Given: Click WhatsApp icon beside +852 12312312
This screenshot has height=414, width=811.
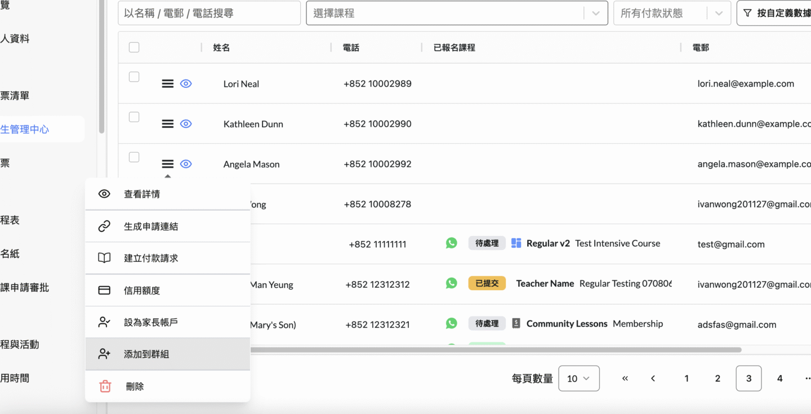Looking at the screenshot, I should 451,283.
